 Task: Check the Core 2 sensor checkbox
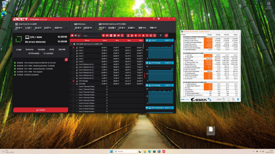click(x=73, y=53)
